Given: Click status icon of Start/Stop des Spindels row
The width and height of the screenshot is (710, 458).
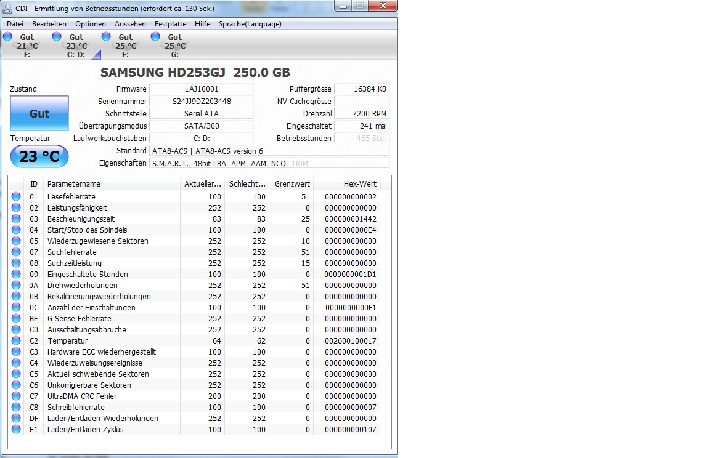Looking at the screenshot, I should coord(16,230).
